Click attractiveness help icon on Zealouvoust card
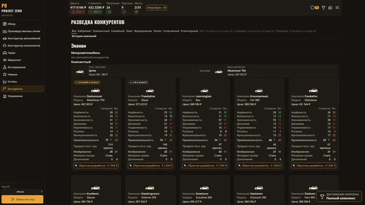The image size is (365, 205). tap(111, 140)
